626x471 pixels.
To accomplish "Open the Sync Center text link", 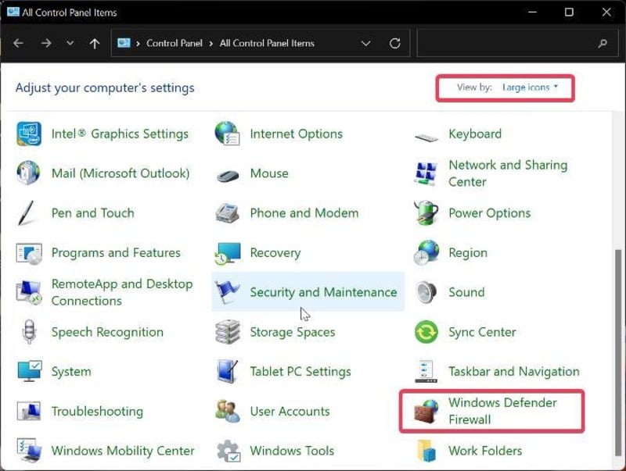I will pos(482,332).
